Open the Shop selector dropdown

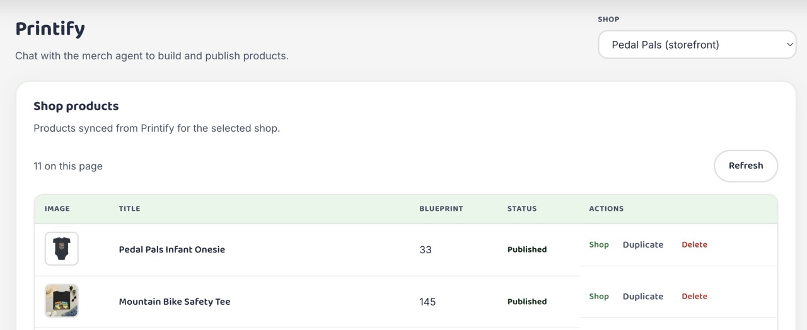tap(697, 45)
